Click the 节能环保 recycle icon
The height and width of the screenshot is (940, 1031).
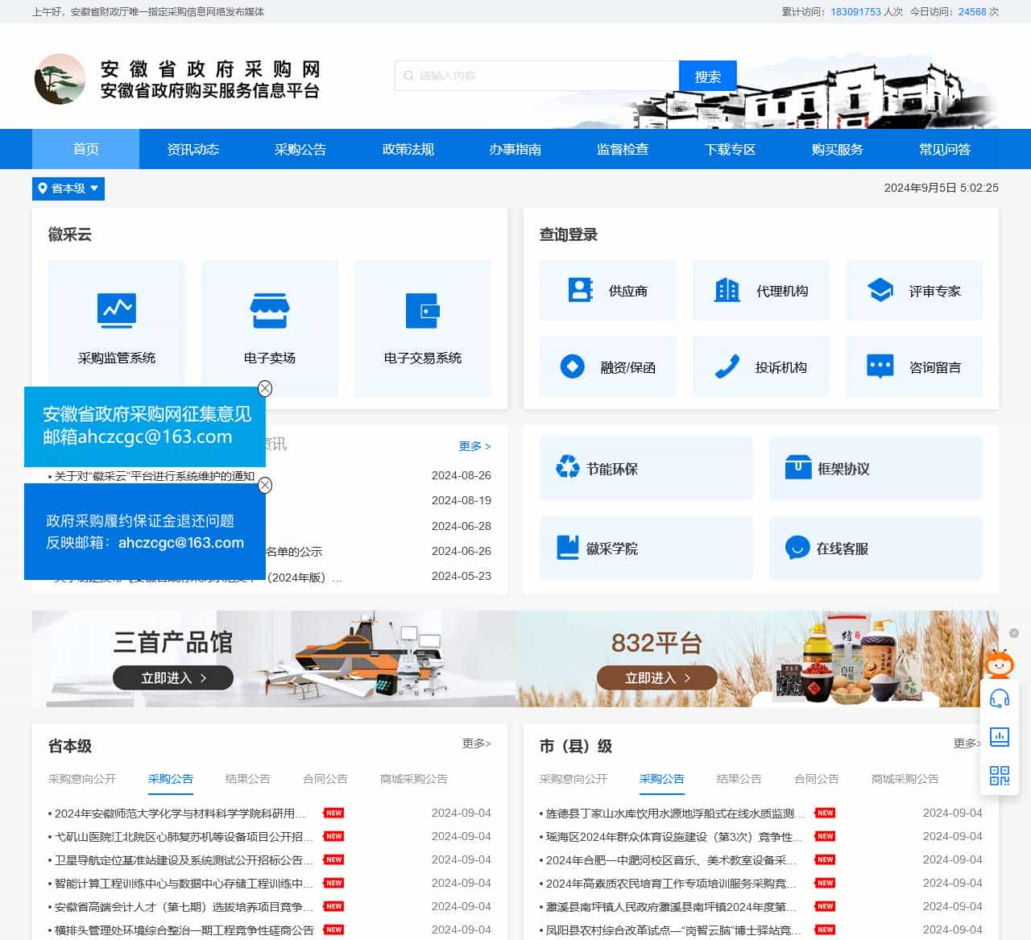click(568, 466)
